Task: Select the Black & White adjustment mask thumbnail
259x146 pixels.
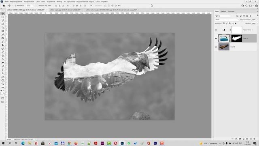Action: (236, 30)
